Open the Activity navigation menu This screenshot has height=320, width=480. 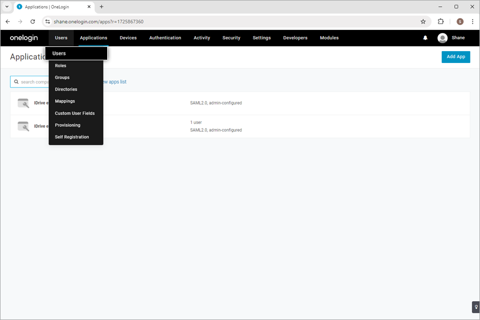click(x=202, y=38)
